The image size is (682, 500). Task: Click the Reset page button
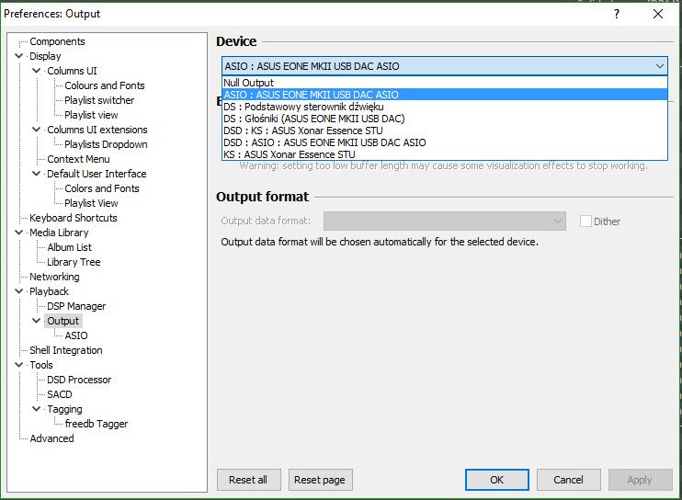coord(320,480)
